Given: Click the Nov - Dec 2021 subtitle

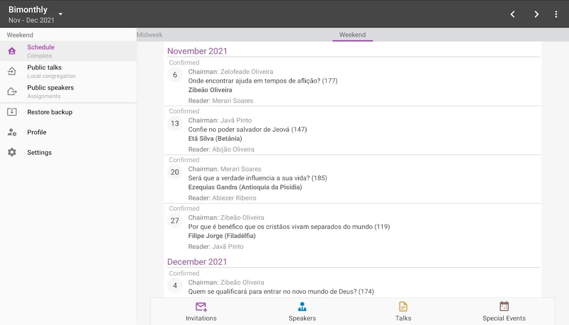Looking at the screenshot, I should click(x=31, y=20).
